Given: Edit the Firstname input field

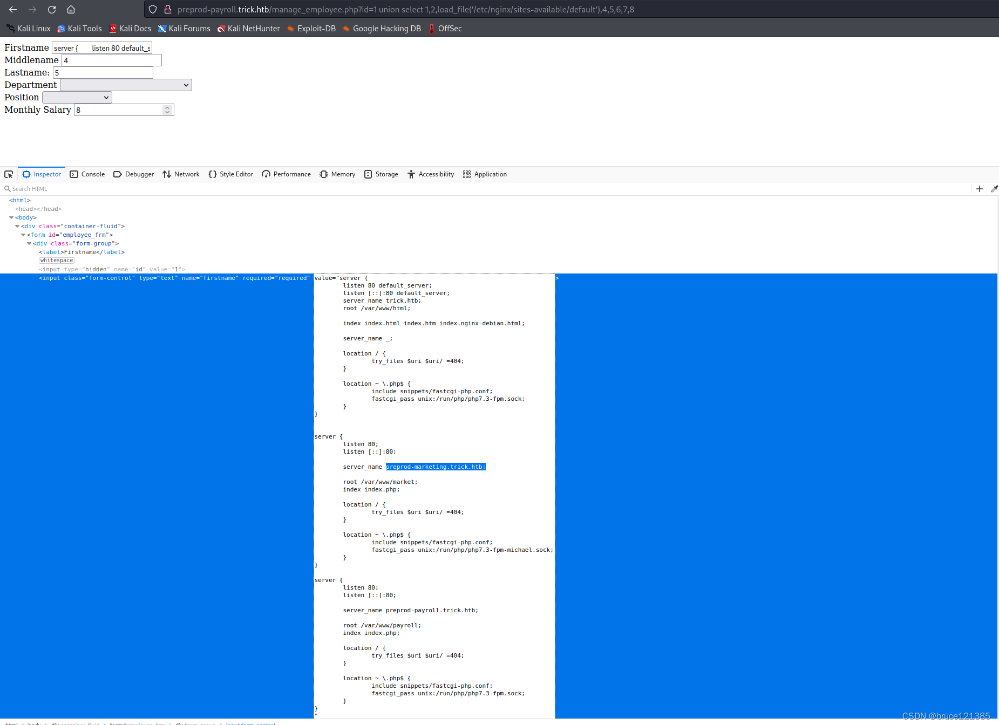Looking at the screenshot, I should tap(102, 48).
